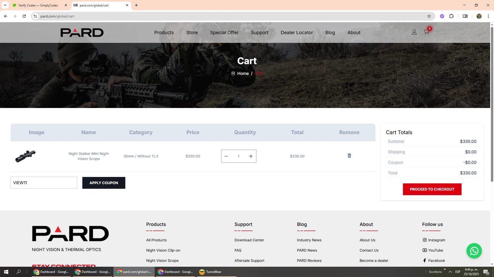
Task: Open the Dealer Locator page
Action: coord(297,32)
